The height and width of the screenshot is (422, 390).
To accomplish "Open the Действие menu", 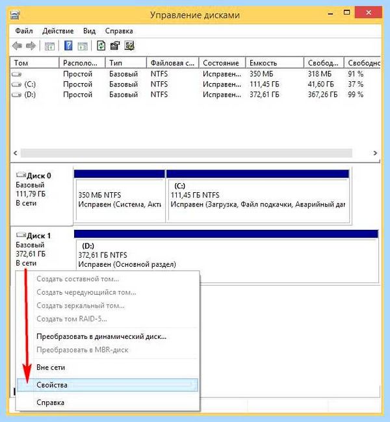I will [58, 31].
